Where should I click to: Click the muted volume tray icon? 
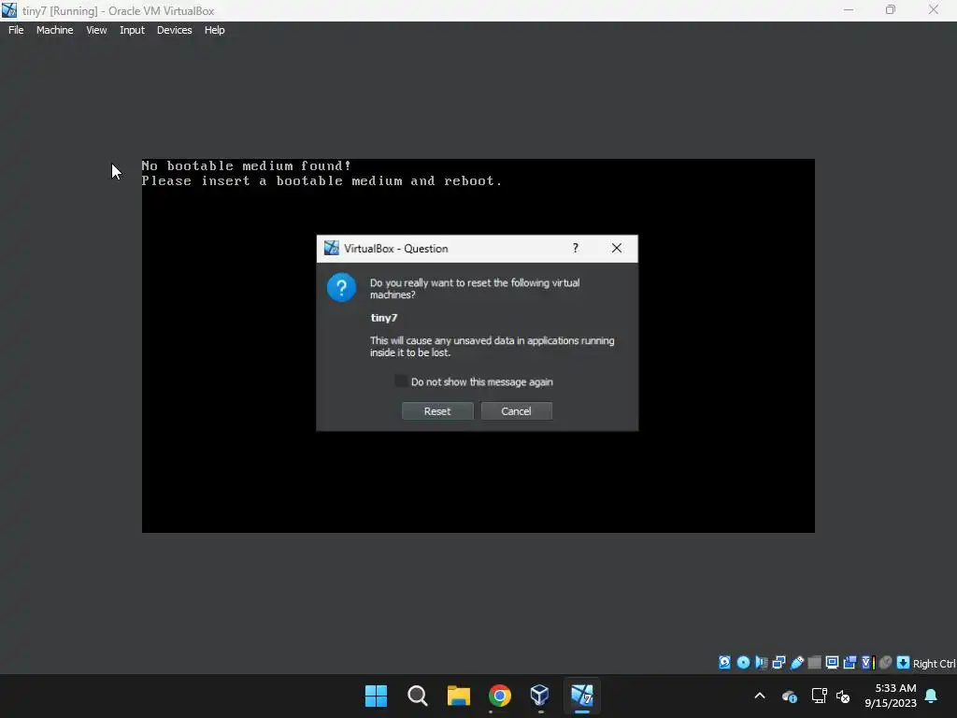pyautogui.click(x=843, y=696)
